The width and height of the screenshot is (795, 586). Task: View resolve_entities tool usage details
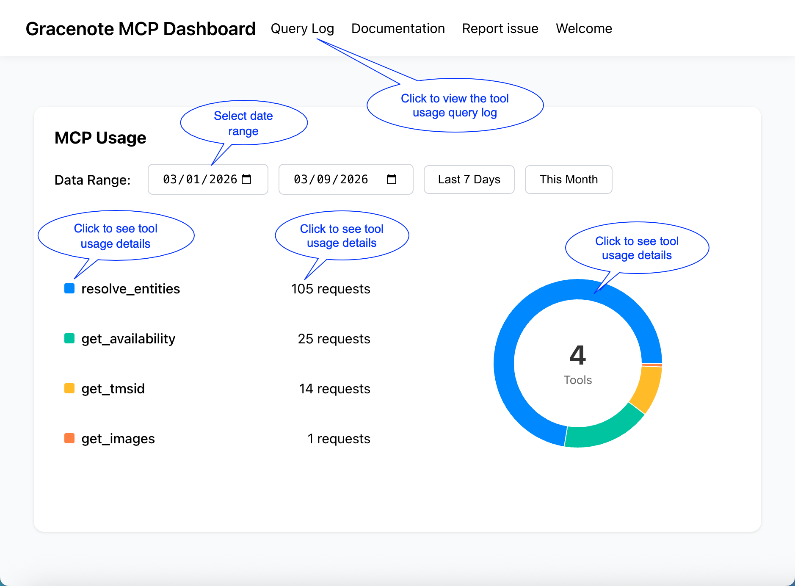[x=130, y=289]
